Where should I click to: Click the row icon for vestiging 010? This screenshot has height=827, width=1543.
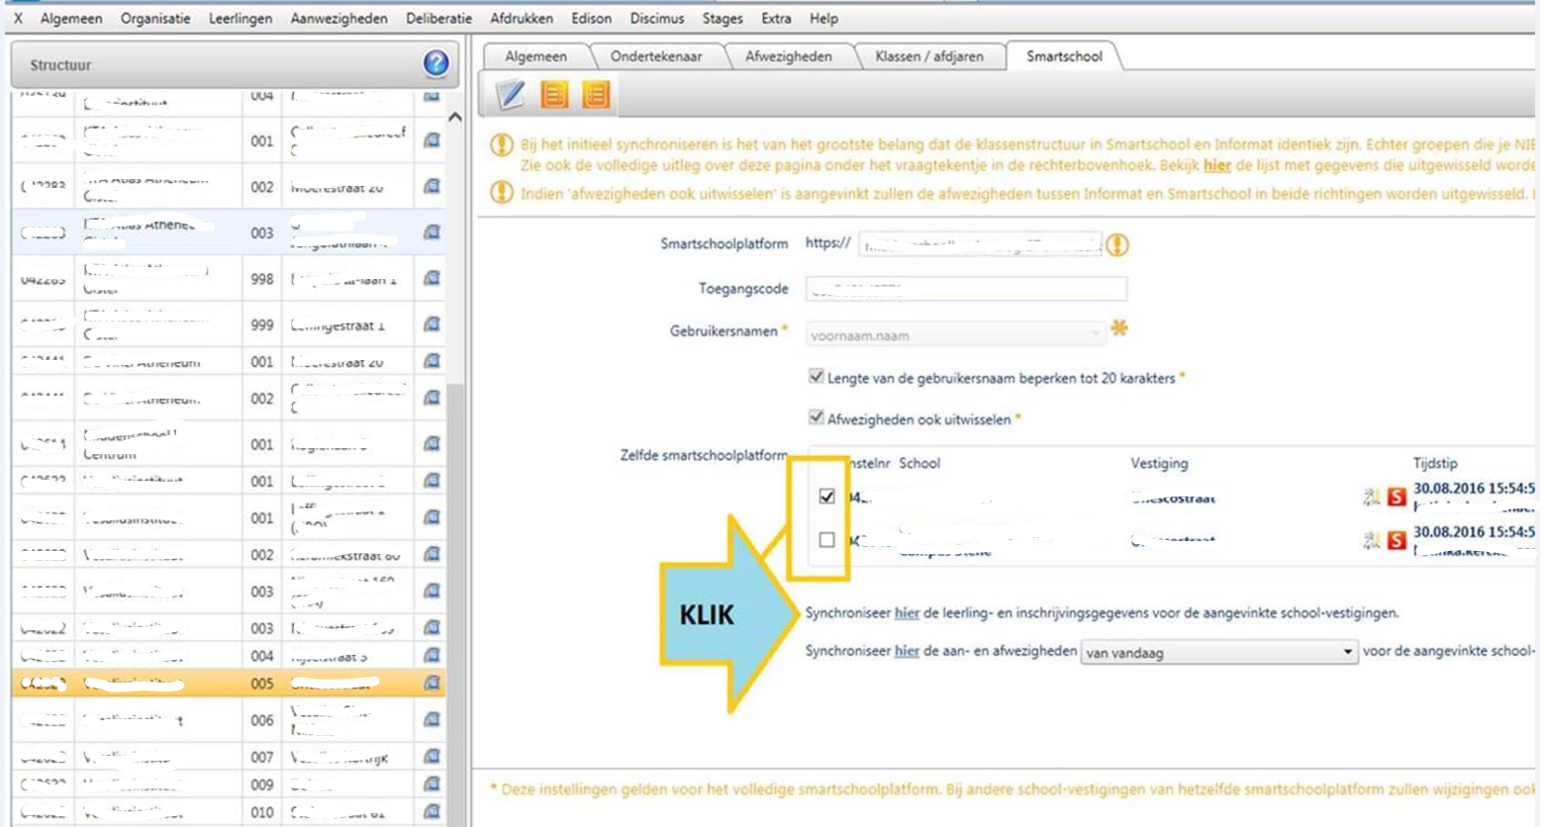coord(432,812)
